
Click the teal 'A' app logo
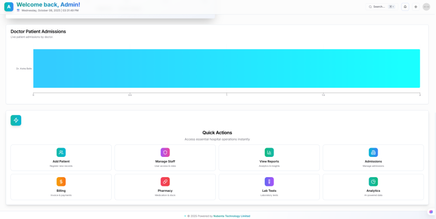[x=9, y=7]
